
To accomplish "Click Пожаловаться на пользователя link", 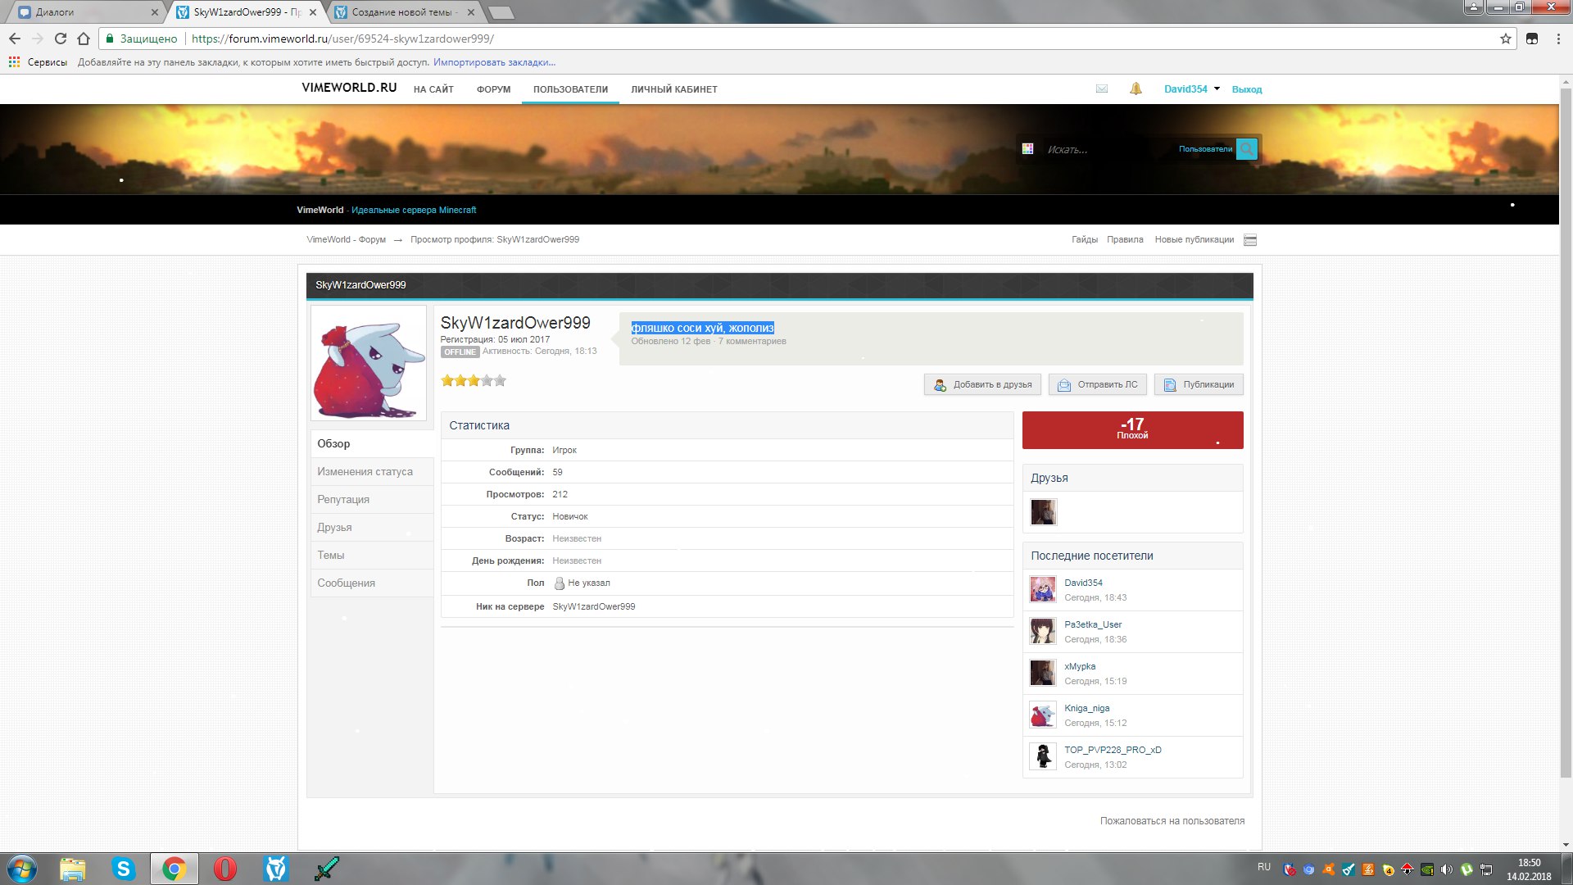I will click(x=1172, y=821).
